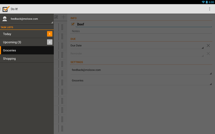Clear the Reminder with X

208,53
